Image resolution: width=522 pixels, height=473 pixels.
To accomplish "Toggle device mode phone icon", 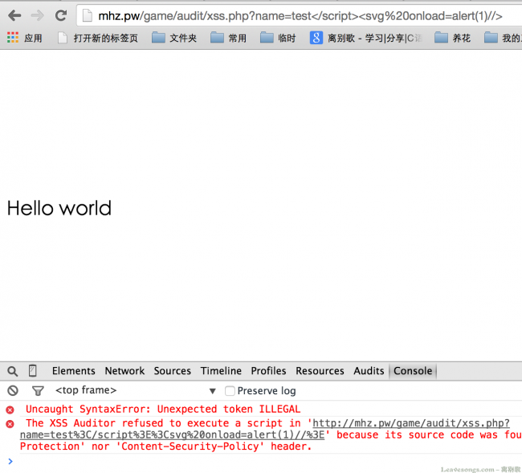I will point(33,371).
